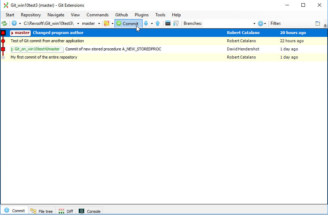
Task: Click the Filter text input field
Action: (x=297, y=23)
